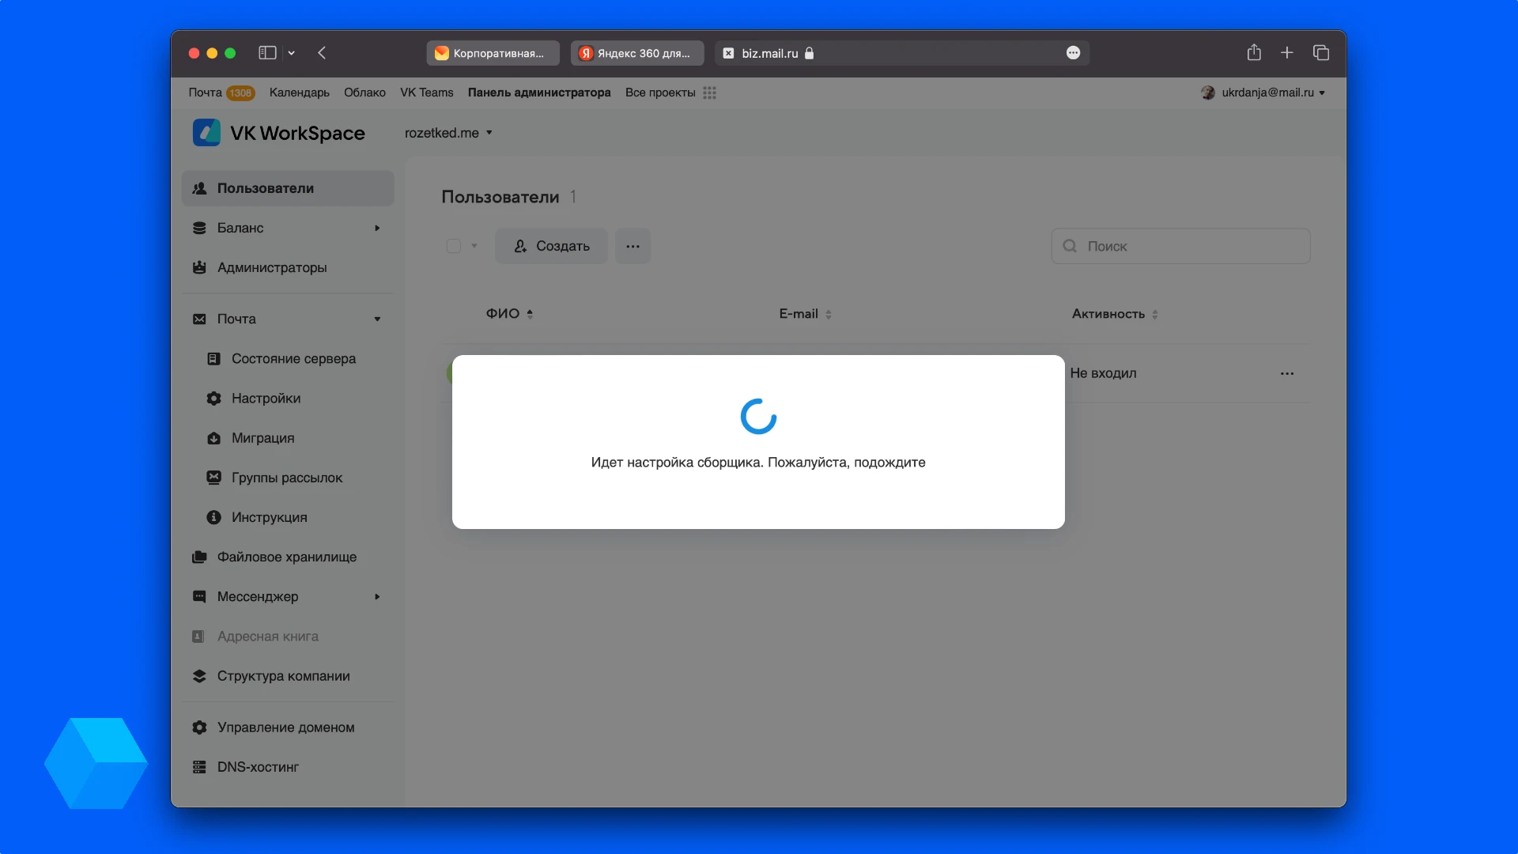Click the biz.mail.ru address bar
The image size is (1518, 854).
tap(902, 53)
